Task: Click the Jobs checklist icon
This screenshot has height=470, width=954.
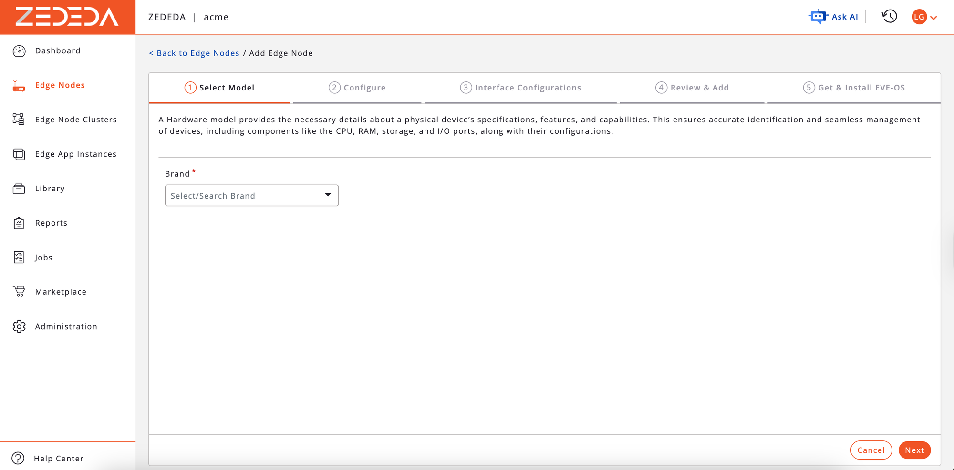Action: pyautogui.click(x=19, y=258)
